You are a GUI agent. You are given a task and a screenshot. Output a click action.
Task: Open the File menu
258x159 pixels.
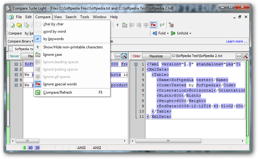[x=19, y=17]
